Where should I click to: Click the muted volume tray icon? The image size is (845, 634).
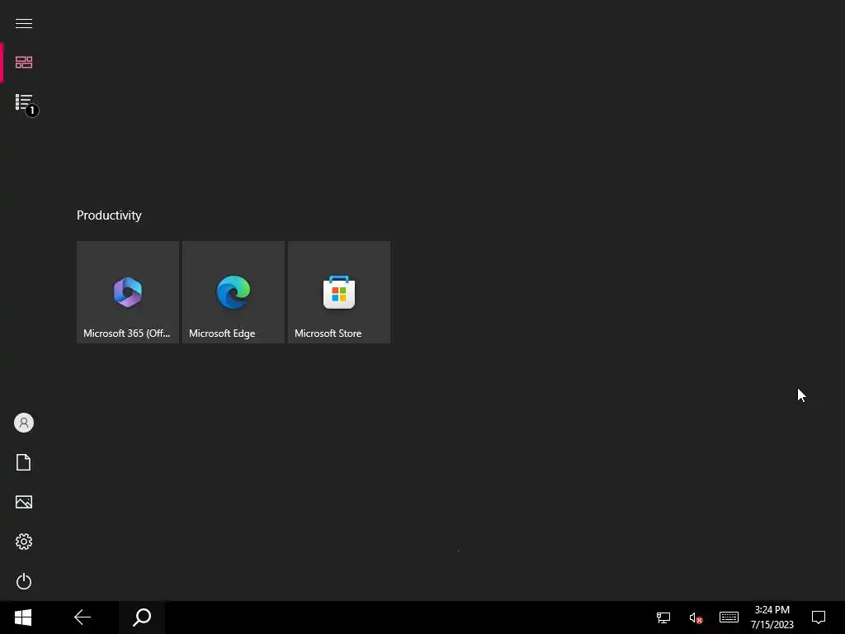[x=696, y=617]
